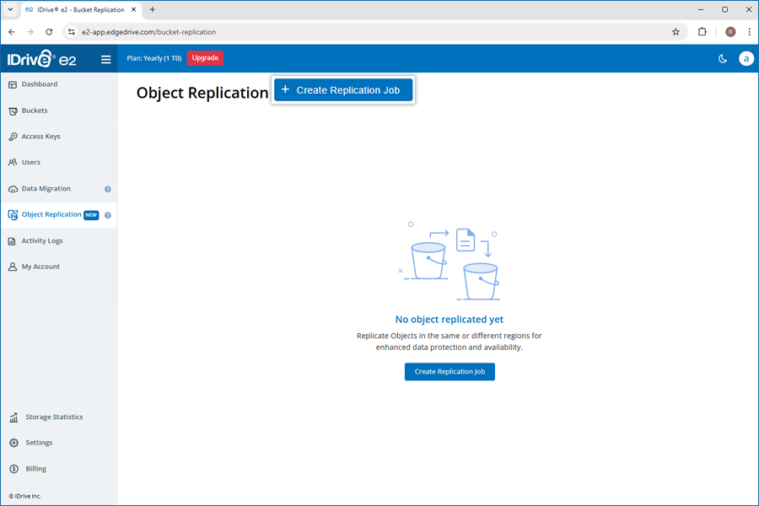Viewport: 759px width, 506px height.
Task: Toggle dark mode moon icon
Action: [722, 58]
